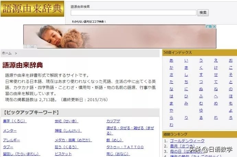Open the す index link
The image size is (237, 157).
point(201,75)
